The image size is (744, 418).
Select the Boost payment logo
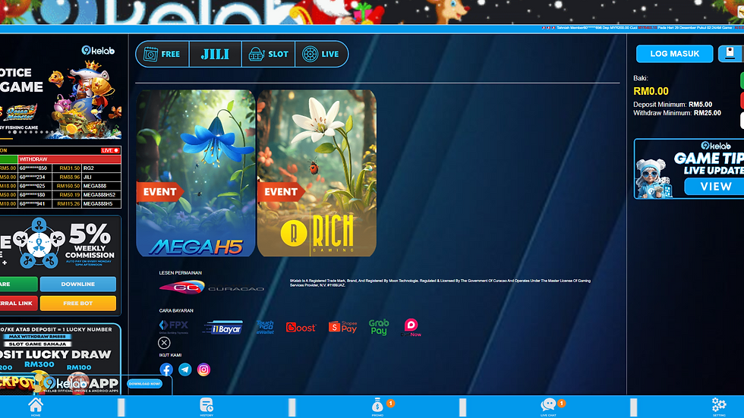click(301, 328)
